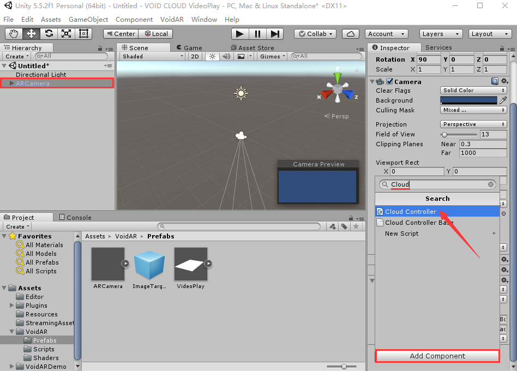The width and height of the screenshot is (517, 371).
Task: Open the Component menu
Action: 134,20
